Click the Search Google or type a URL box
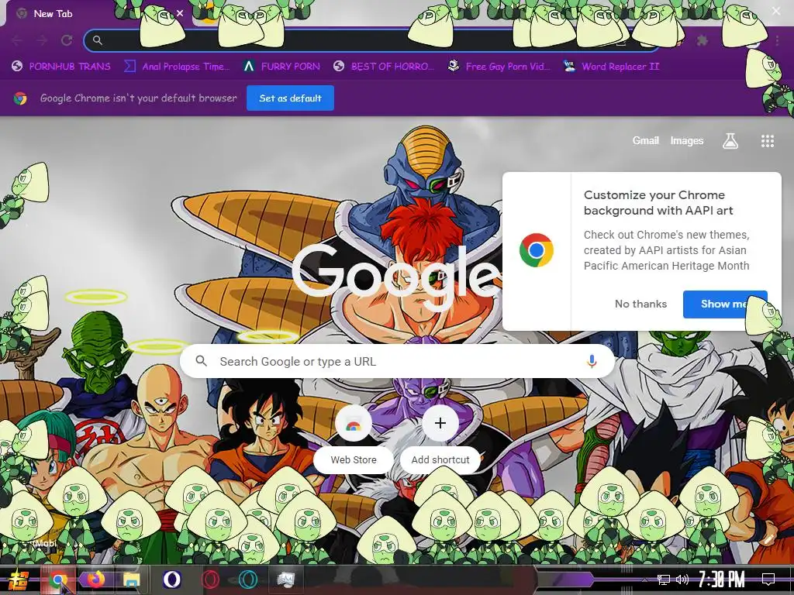Screen dimensions: 794x595 pos(397,361)
